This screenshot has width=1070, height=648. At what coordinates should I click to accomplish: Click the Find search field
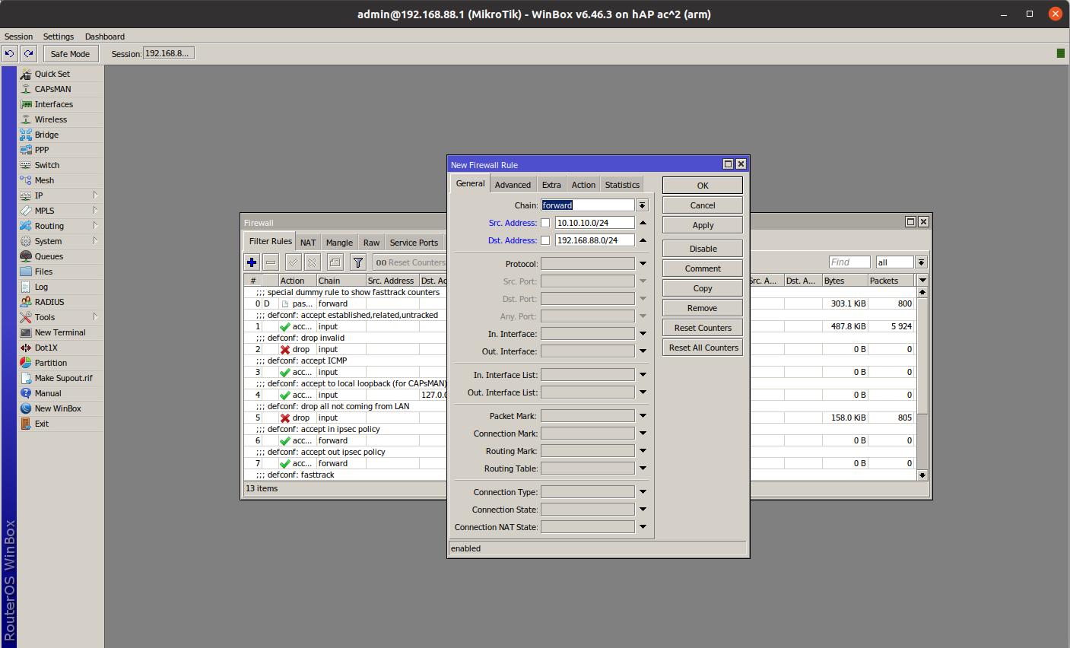[849, 262]
